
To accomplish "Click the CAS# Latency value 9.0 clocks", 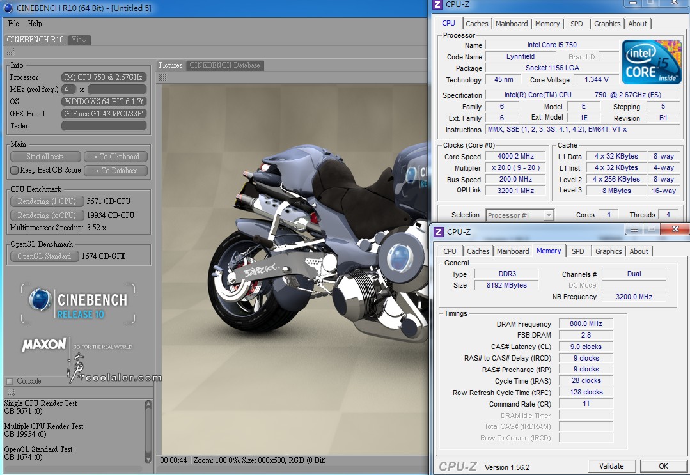I will (586, 347).
